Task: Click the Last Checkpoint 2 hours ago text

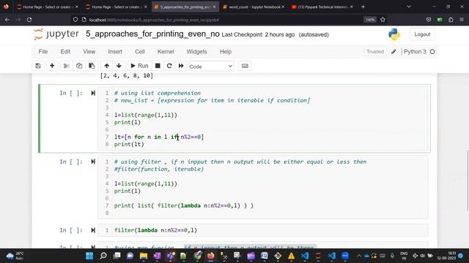Action: point(258,34)
